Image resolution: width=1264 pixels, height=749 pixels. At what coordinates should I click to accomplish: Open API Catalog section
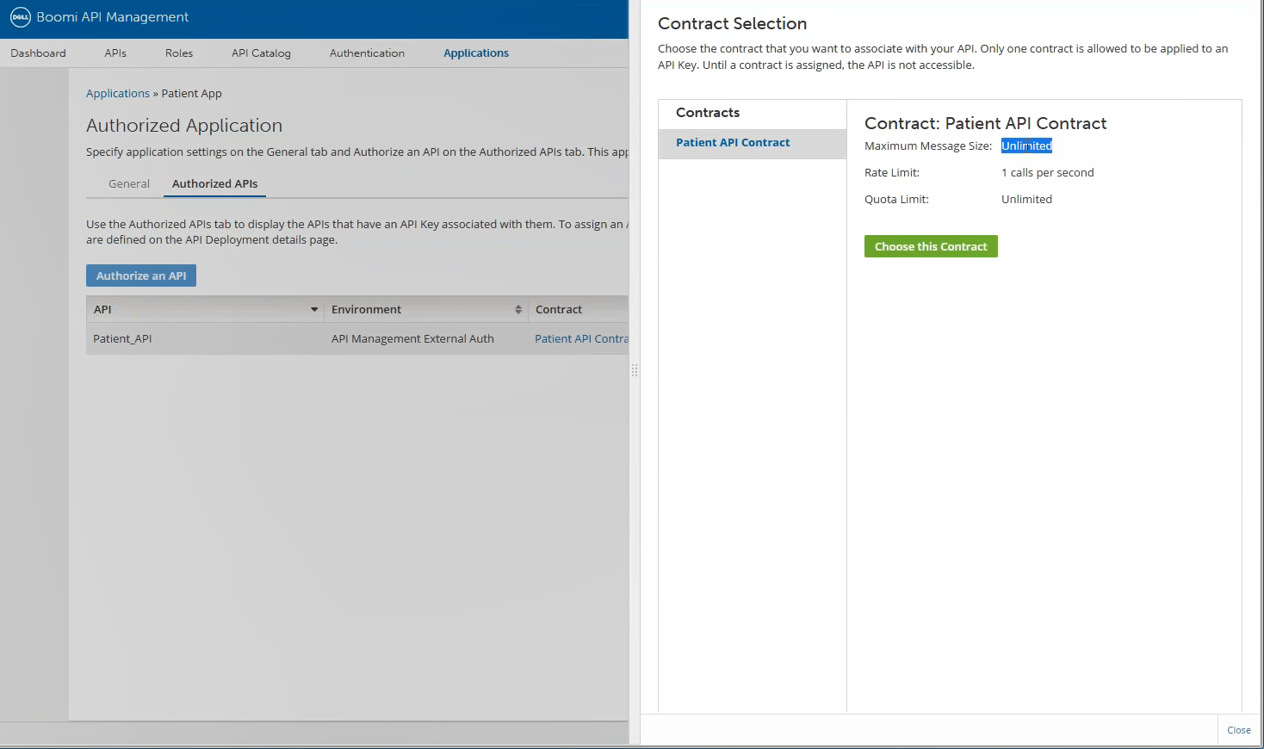261,53
